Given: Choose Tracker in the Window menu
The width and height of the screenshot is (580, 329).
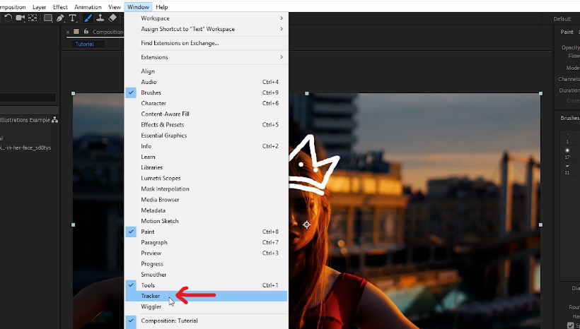Looking at the screenshot, I should click(x=207, y=296).
